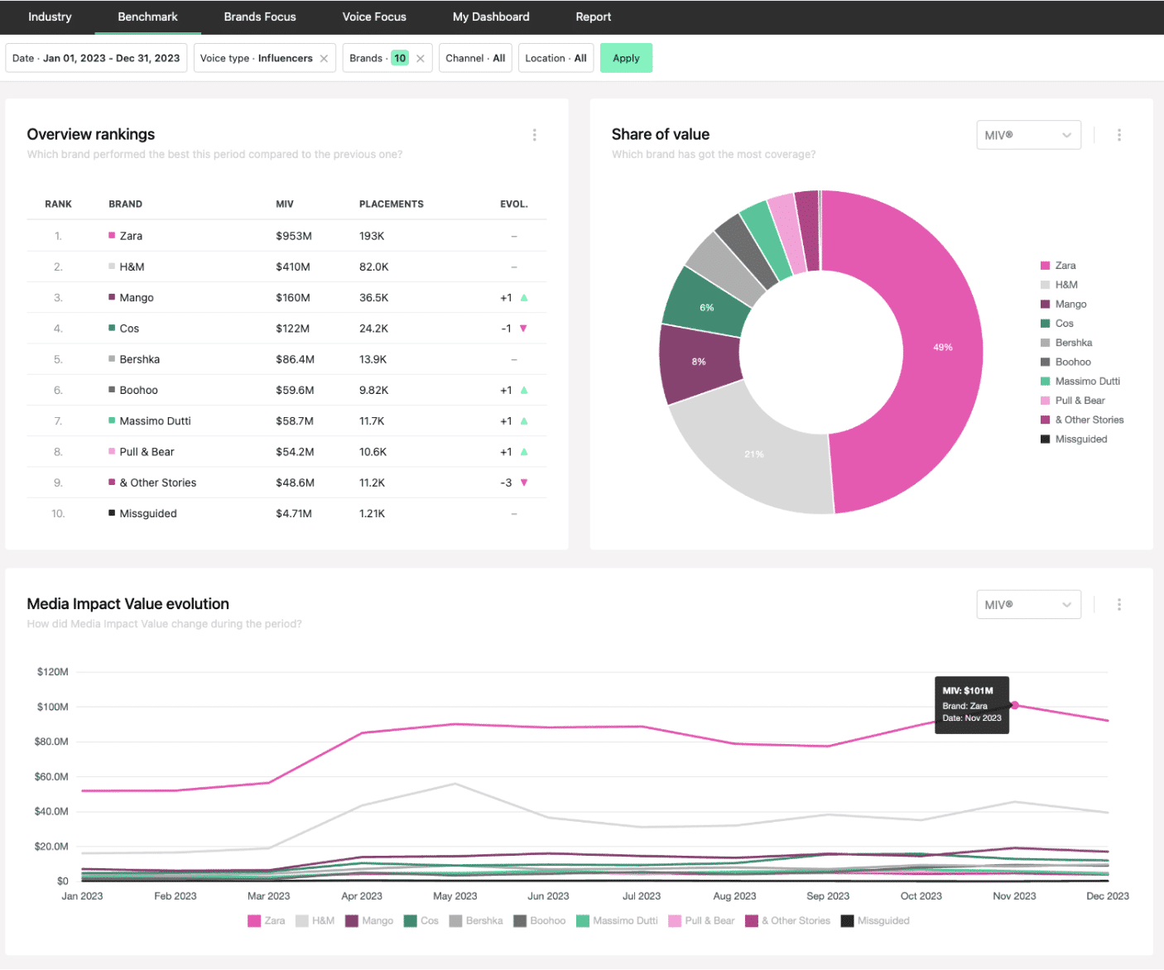Select the Benchmark tab
The height and width of the screenshot is (970, 1164).
tap(147, 17)
